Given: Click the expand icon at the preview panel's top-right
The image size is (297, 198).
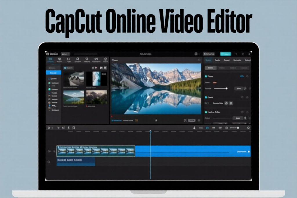Looking at the screenshot, I should [x=199, y=60].
